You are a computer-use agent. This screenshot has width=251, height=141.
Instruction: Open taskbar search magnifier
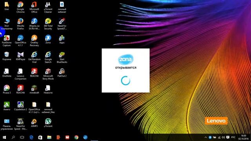(x=13, y=137)
